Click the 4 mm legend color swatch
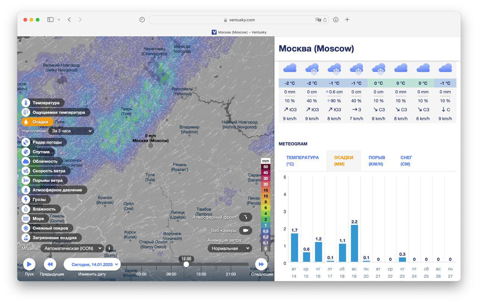 click(266, 213)
